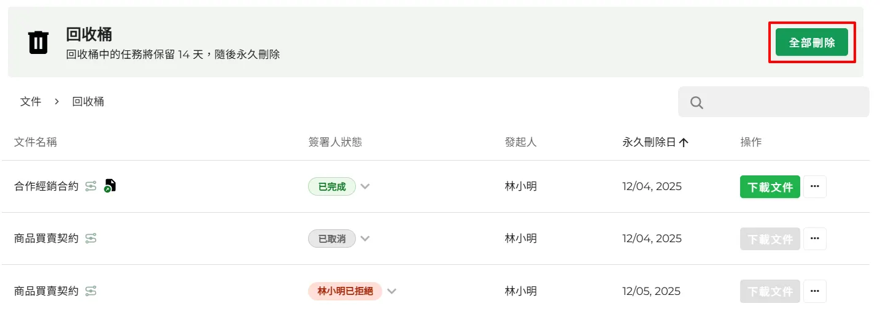Open more options for the 已取消 row
880x317 pixels.
pyautogui.click(x=815, y=239)
